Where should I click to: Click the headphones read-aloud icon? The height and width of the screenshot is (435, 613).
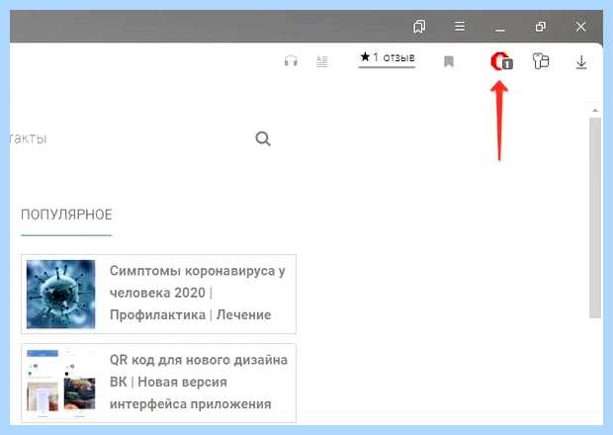tap(291, 61)
